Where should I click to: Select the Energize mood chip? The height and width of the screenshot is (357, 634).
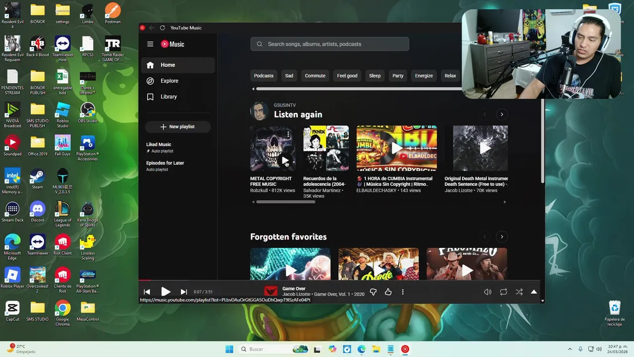point(424,76)
